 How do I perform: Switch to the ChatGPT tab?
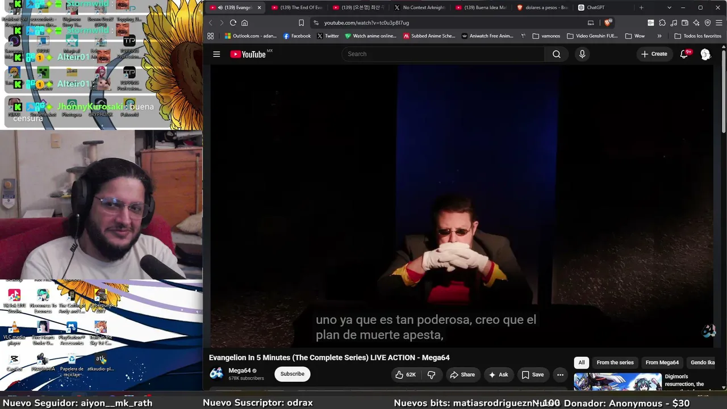(x=603, y=7)
